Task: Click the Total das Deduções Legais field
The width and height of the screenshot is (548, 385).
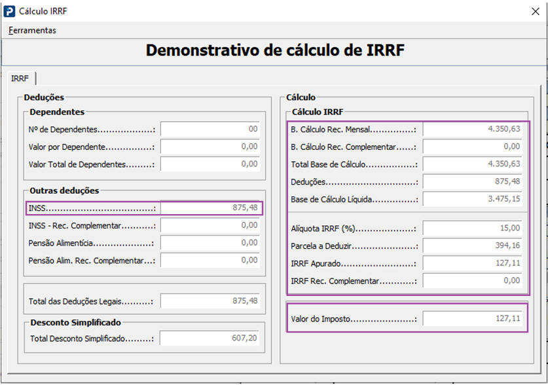Action: point(210,302)
